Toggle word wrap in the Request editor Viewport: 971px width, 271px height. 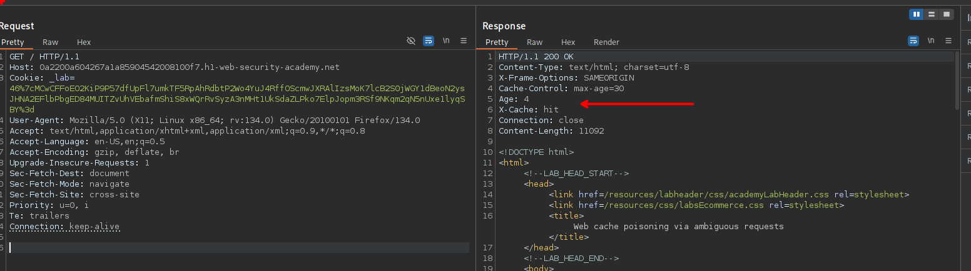click(x=429, y=41)
